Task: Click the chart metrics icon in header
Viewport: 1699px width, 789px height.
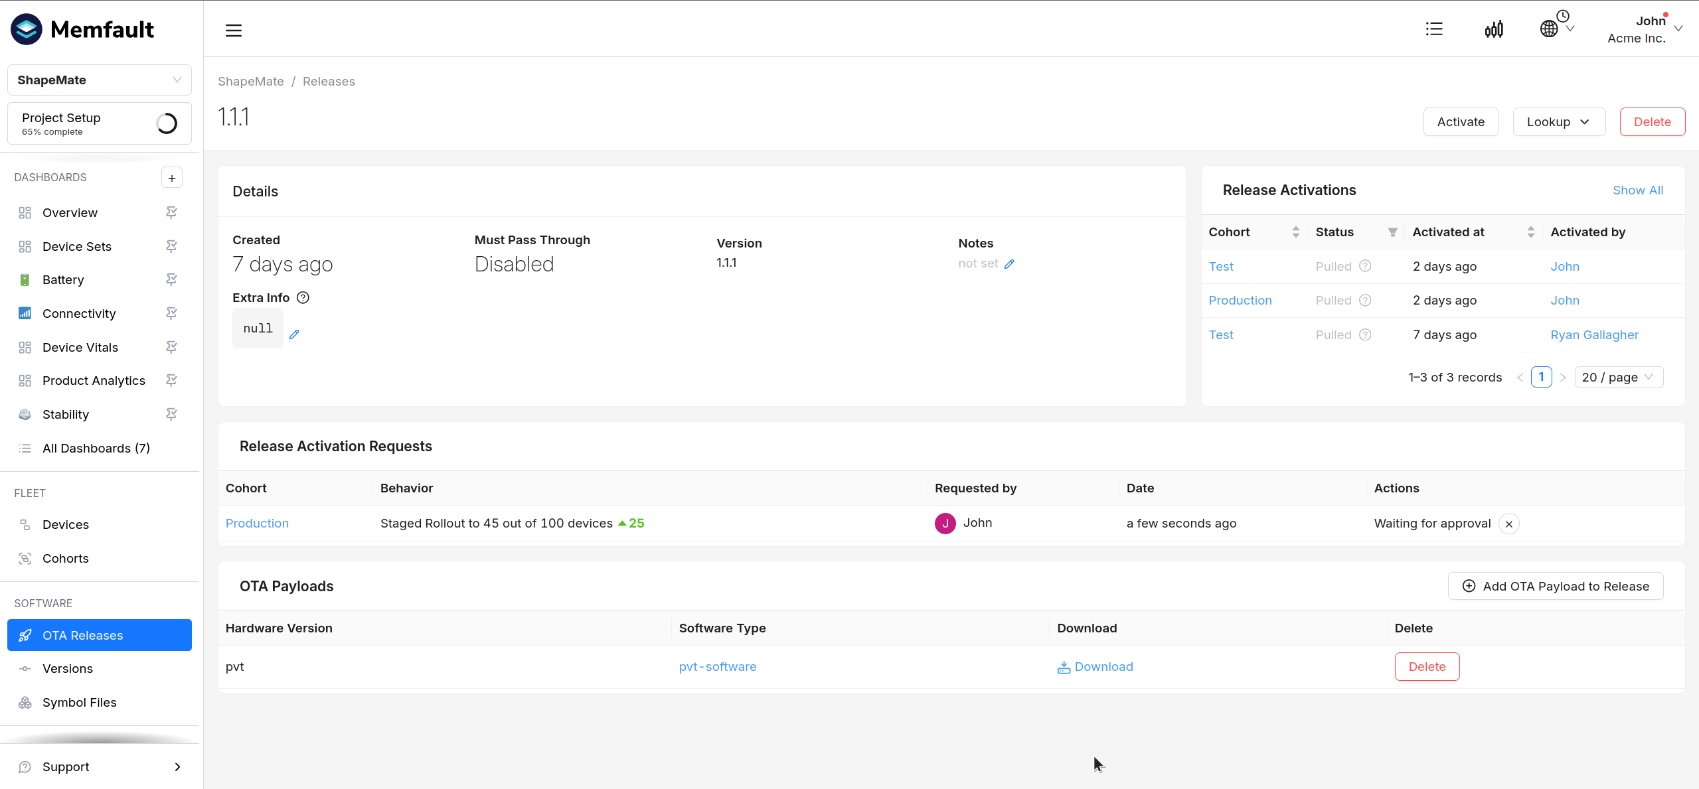Action: click(x=1494, y=29)
